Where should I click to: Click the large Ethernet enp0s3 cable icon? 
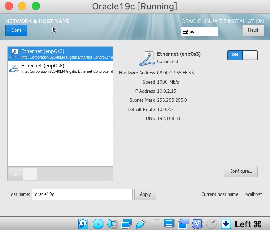147,59
